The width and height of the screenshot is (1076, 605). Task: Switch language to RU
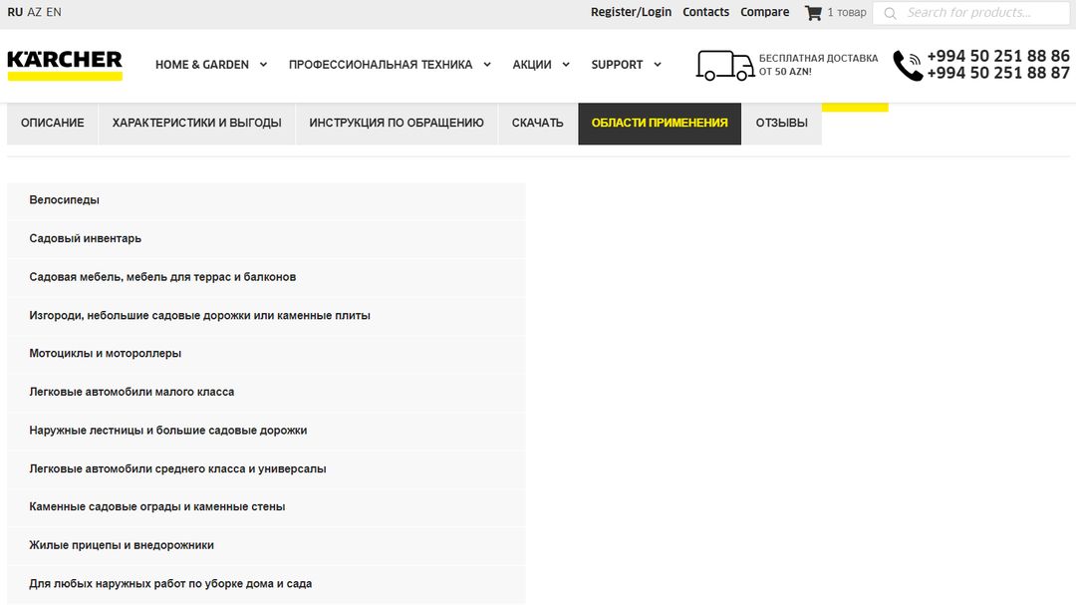pos(15,12)
